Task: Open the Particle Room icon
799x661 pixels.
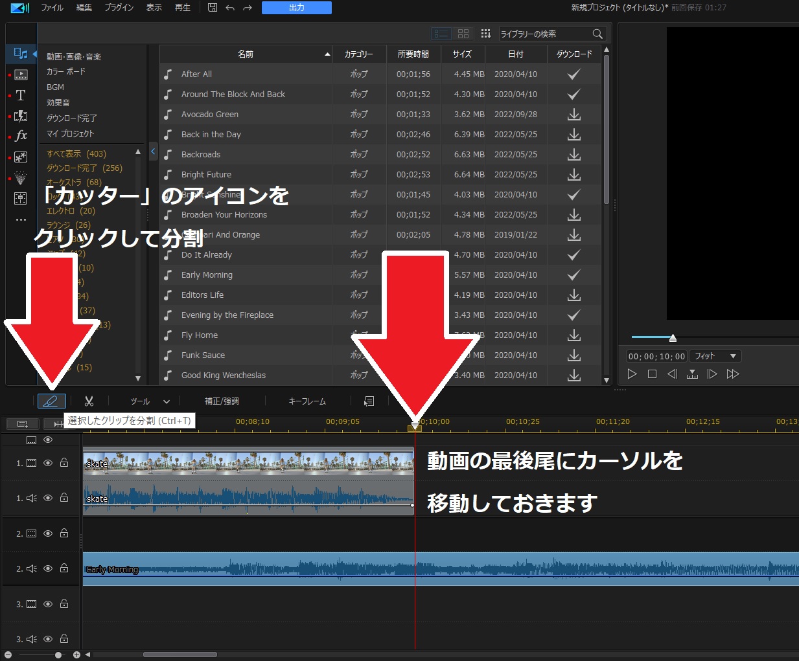Action: pos(21,177)
